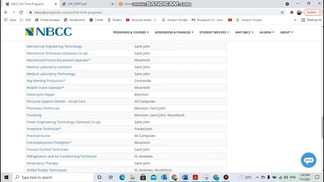Expand the Admissions & Finances menu
Viewport: 324px width, 182px height.
174,32
